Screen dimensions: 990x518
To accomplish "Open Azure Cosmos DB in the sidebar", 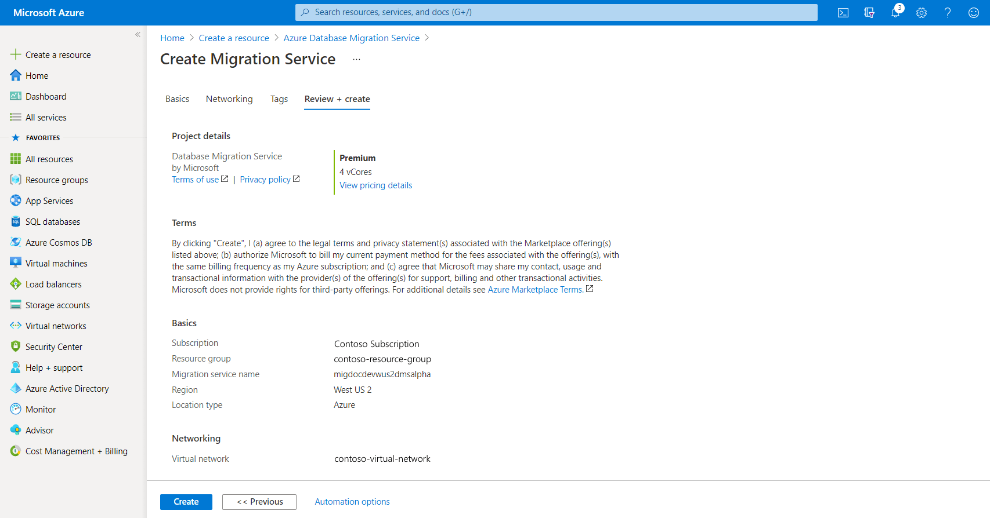I will click(59, 243).
